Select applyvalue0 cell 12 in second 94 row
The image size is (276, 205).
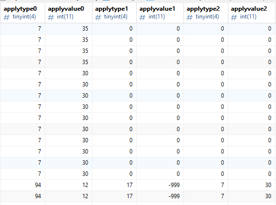(69, 196)
